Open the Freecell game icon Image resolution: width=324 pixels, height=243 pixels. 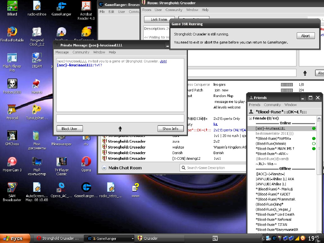(x=12, y=110)
